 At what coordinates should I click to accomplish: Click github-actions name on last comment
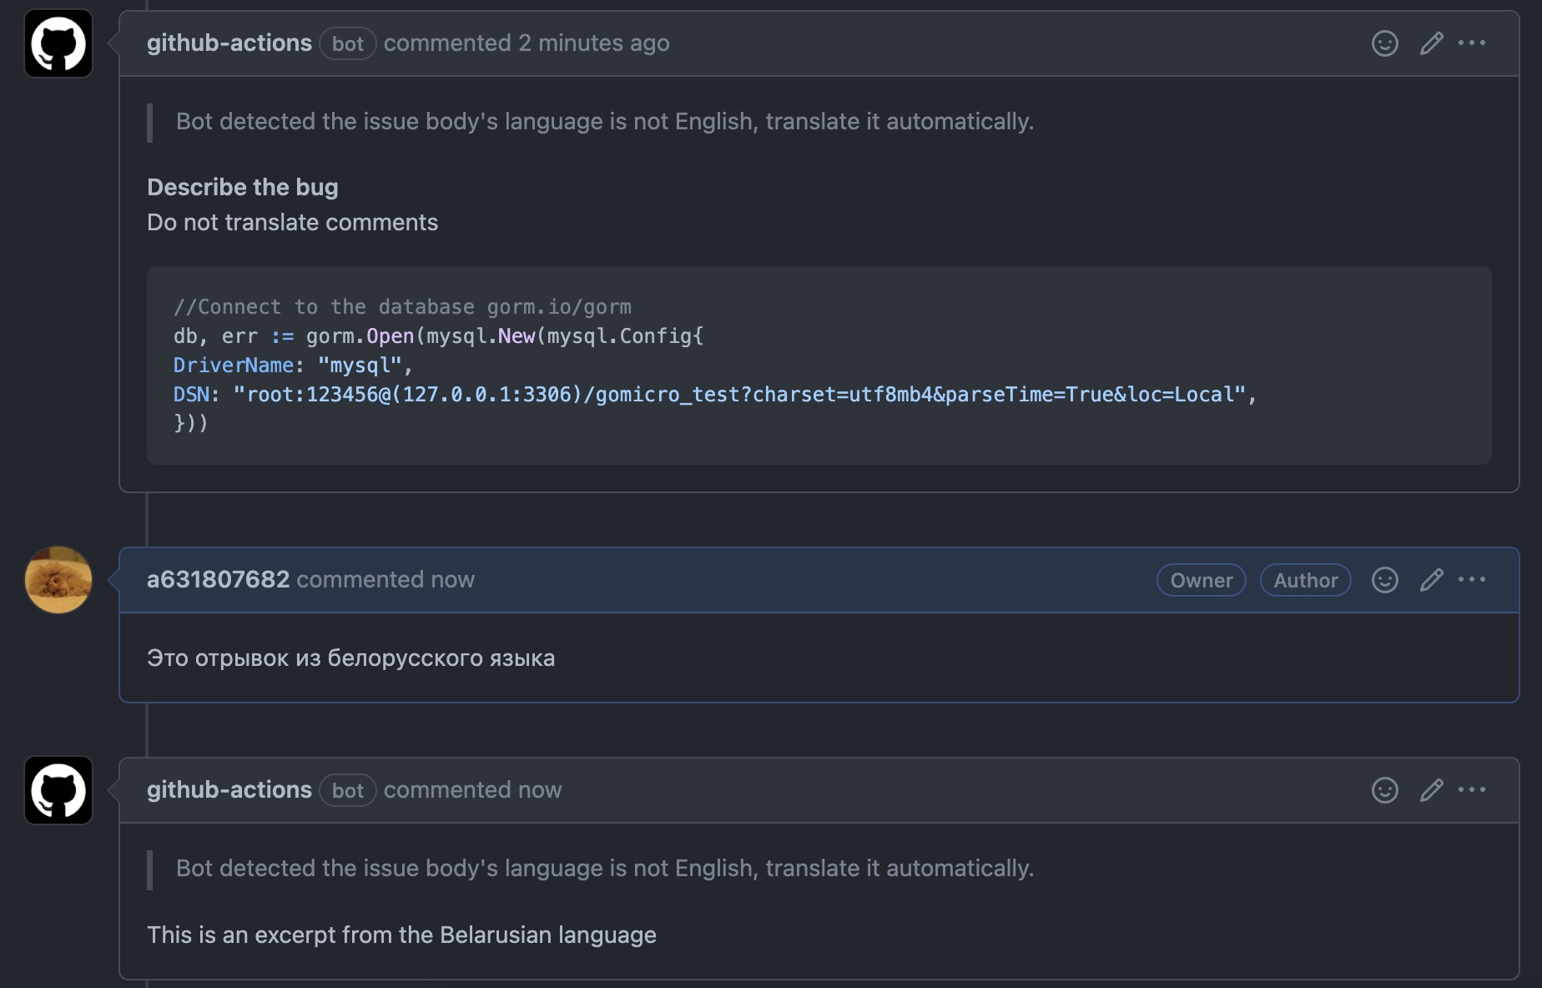229,790
